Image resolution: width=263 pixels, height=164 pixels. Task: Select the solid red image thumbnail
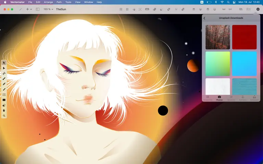click(x=245, y=37)
